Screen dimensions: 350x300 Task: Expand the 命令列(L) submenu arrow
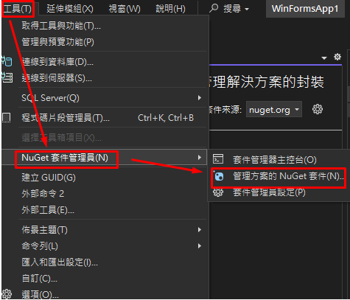200,246
